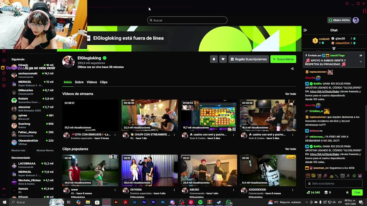Click Ver todo for Videos de streams
367x206 pixels.
[290, 94]
